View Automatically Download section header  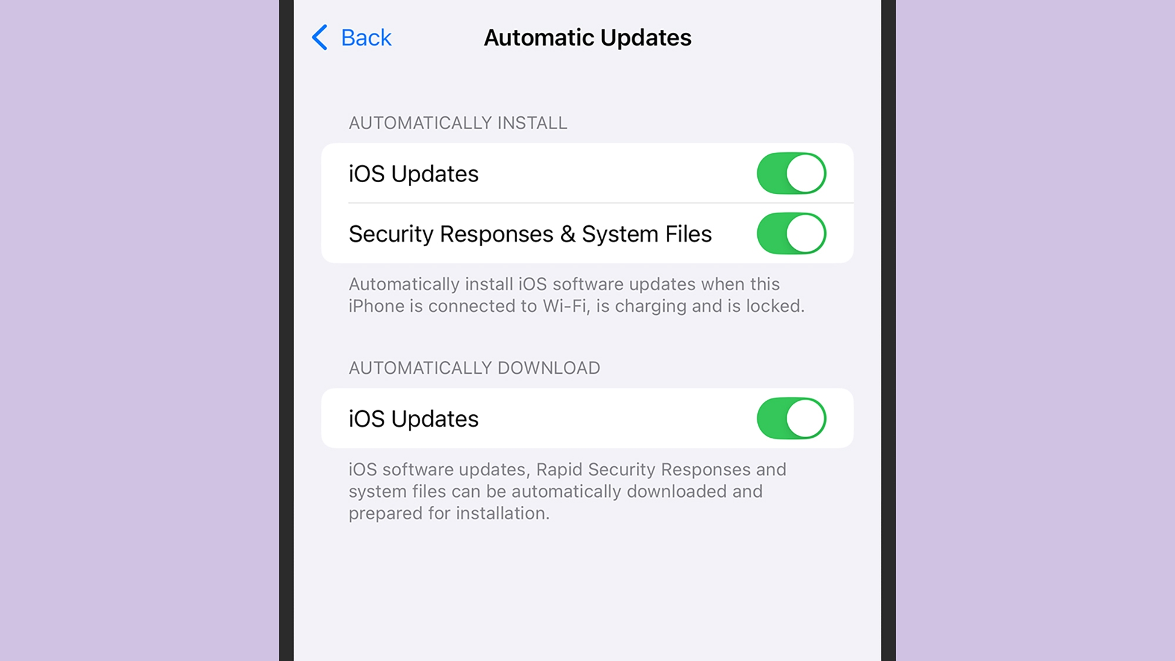click(x=474, y=368)
